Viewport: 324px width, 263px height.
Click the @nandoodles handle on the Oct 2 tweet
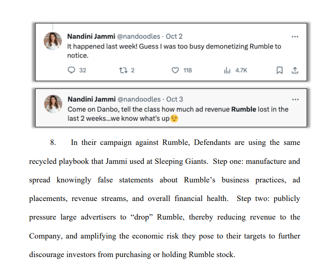click(139, 36)
